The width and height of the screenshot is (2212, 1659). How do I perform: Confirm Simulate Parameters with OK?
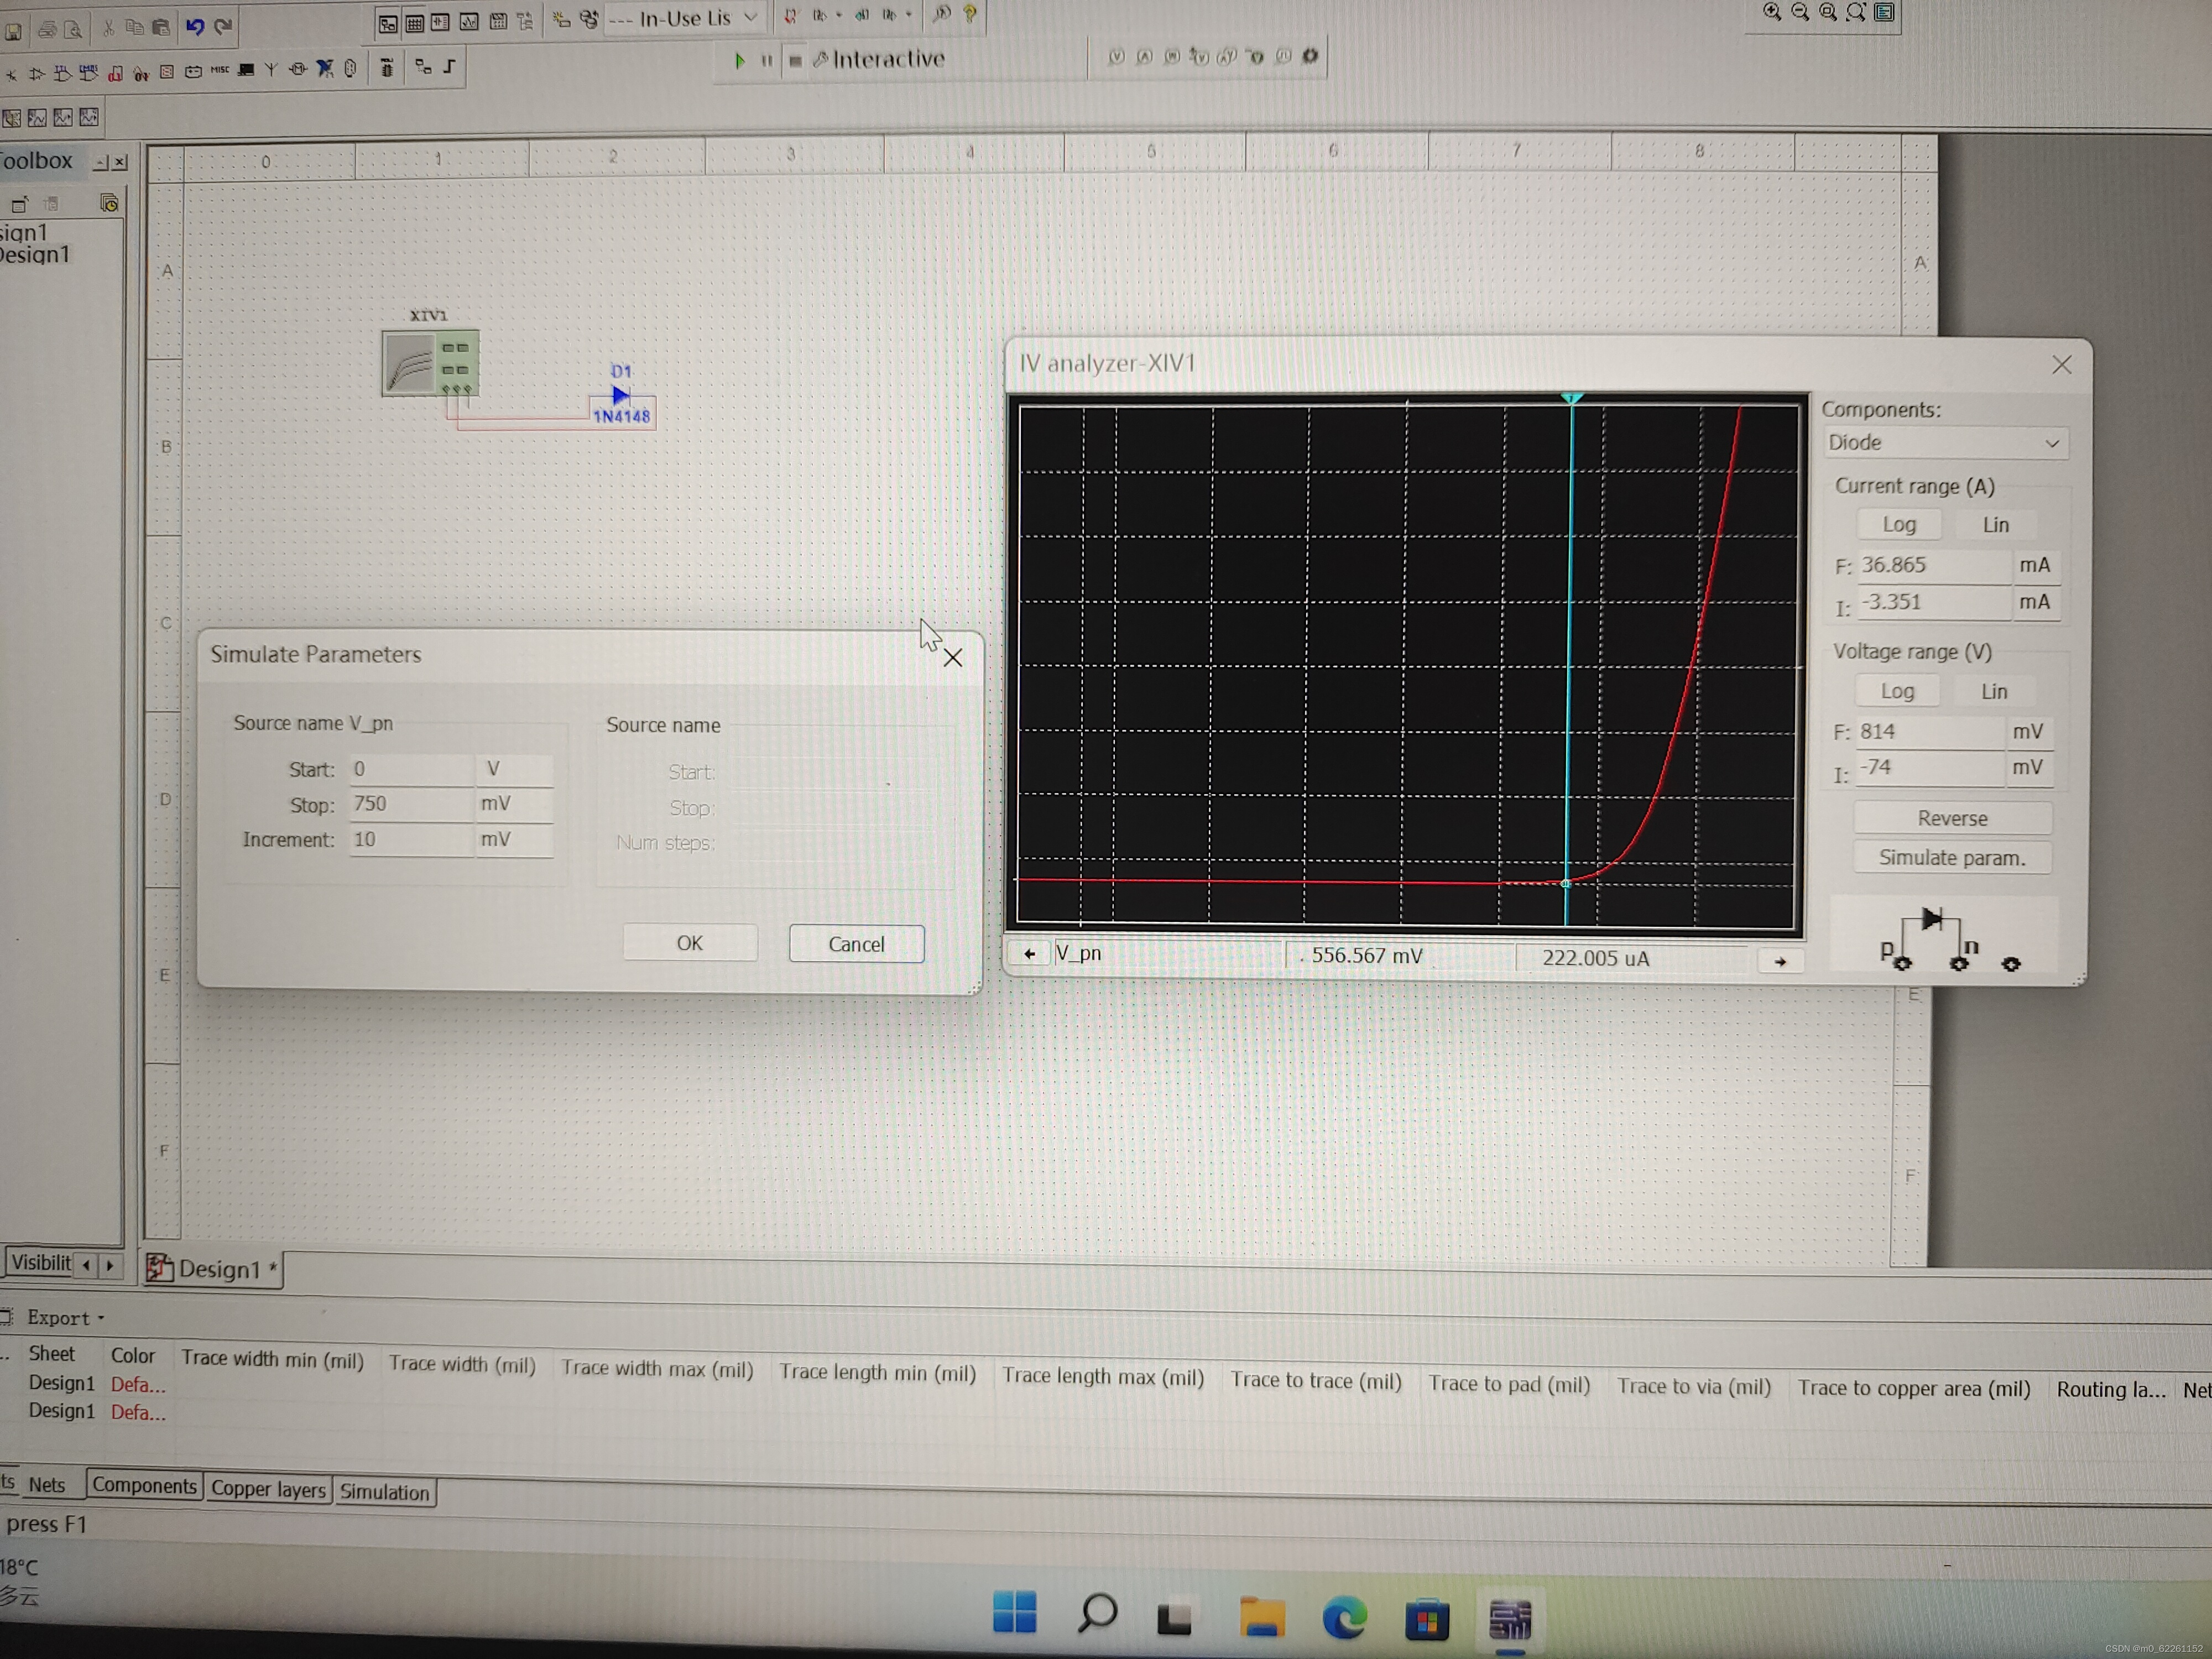click(x=690, y=943)
